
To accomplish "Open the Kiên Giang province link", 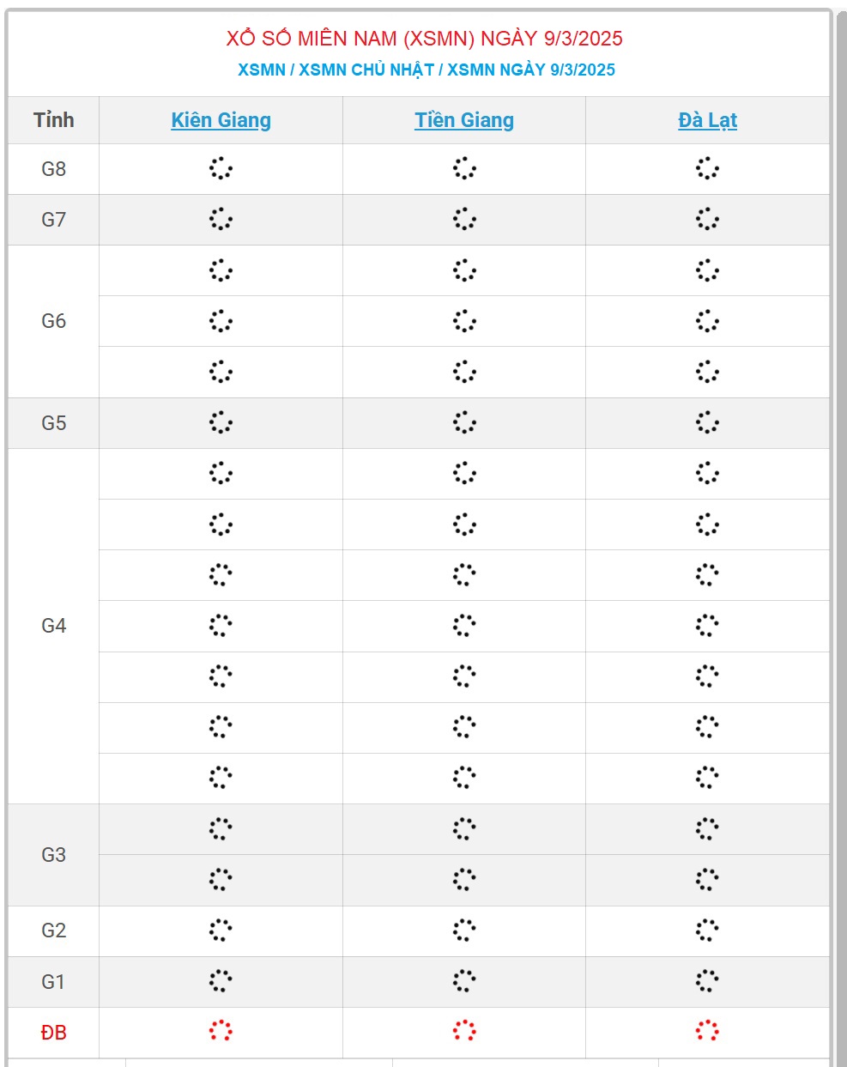I will pyautogui.click(x=221, y=120).
